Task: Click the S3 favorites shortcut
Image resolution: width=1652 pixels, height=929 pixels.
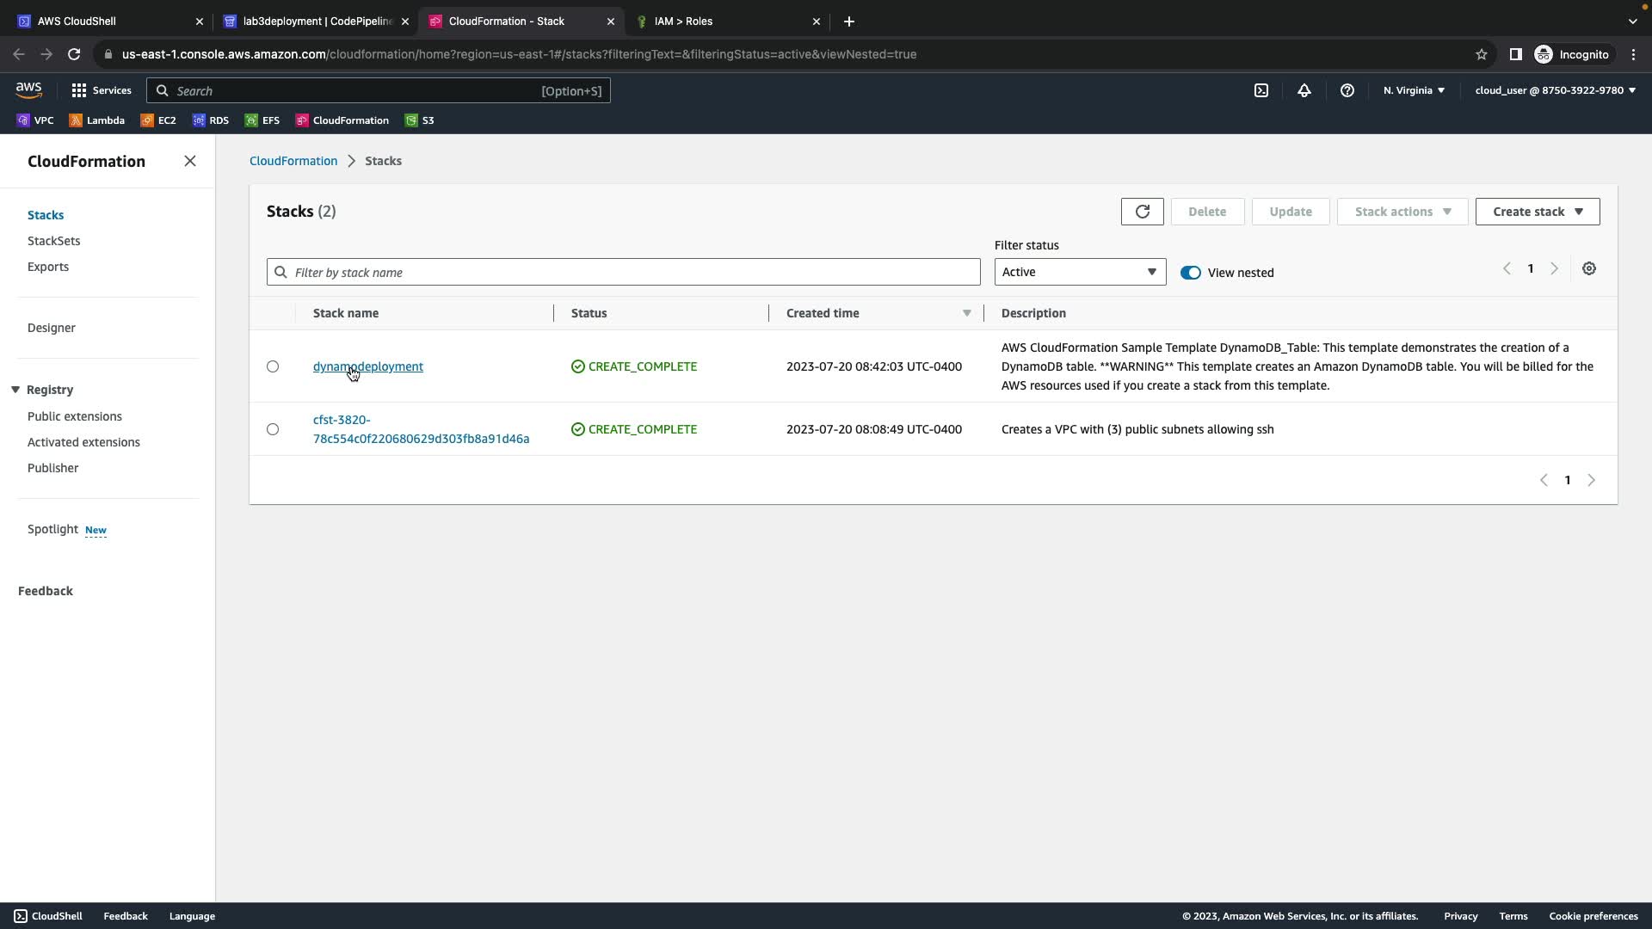Action: click(420, 120)
